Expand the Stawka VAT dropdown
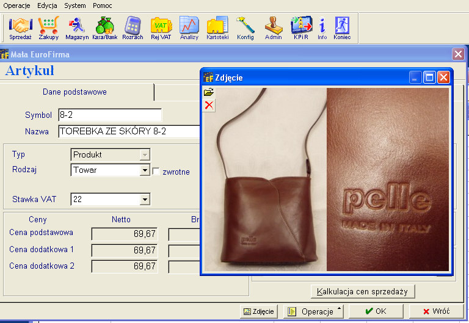The image size is (469, 323). tap(145, 200)
